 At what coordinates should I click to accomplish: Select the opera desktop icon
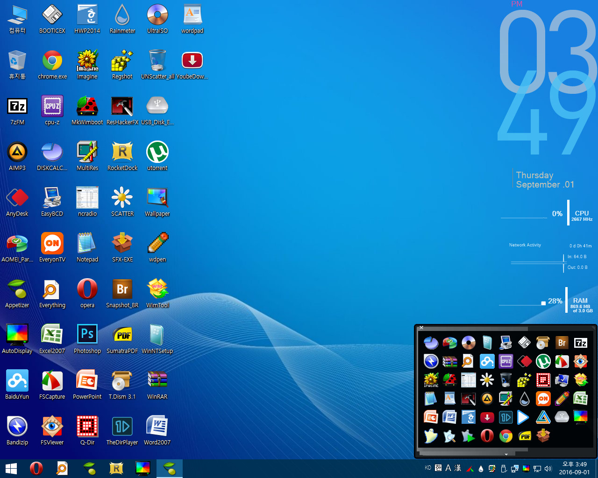coord(87,294)
